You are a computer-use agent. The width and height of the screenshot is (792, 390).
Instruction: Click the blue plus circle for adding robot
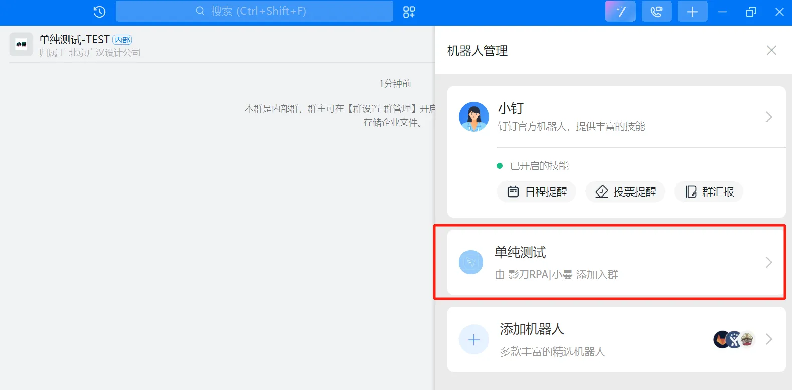tap(474, 340)
